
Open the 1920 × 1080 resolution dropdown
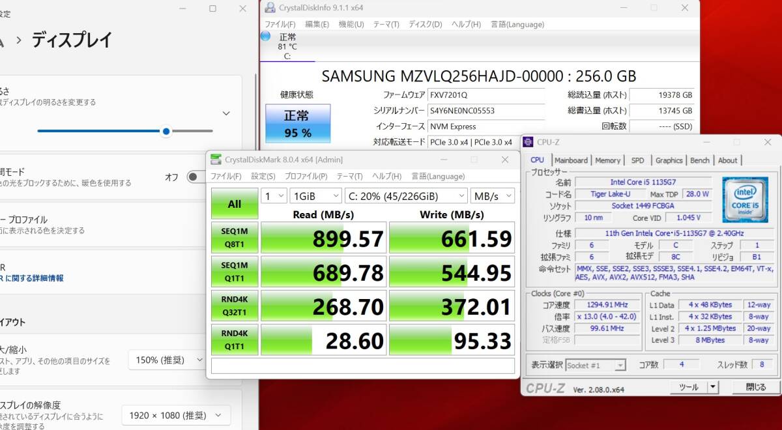point(176,415)
